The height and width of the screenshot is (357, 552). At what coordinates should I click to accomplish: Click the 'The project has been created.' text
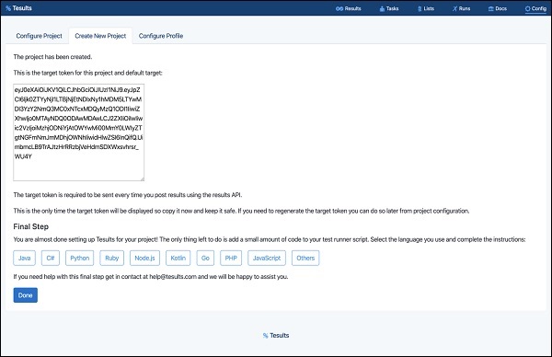[52, 57]
